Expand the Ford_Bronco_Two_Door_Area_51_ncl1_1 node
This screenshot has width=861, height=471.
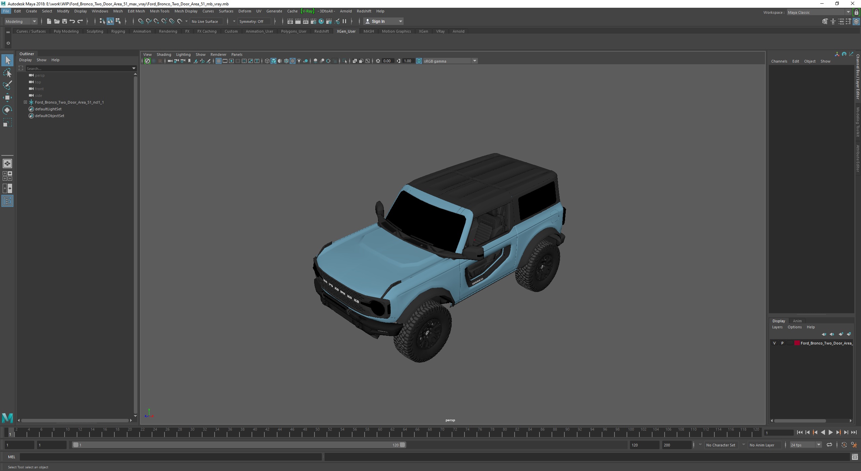point(25,102)
